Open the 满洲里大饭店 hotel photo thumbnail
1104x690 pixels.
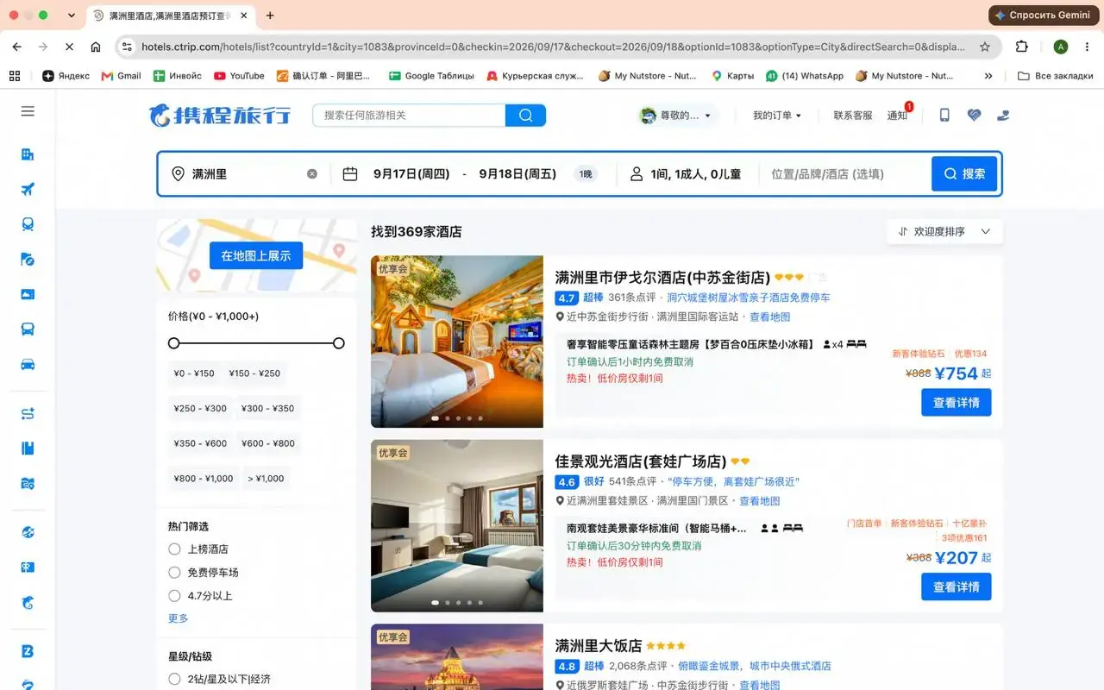457,657
